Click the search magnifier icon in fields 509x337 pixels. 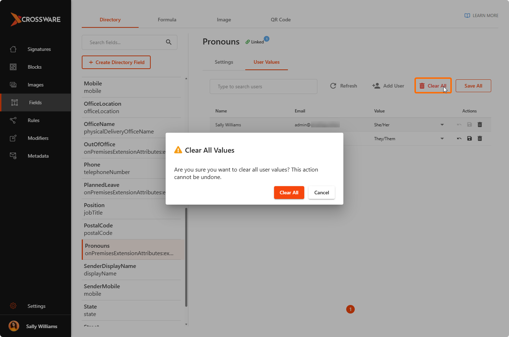pos(169,42)
